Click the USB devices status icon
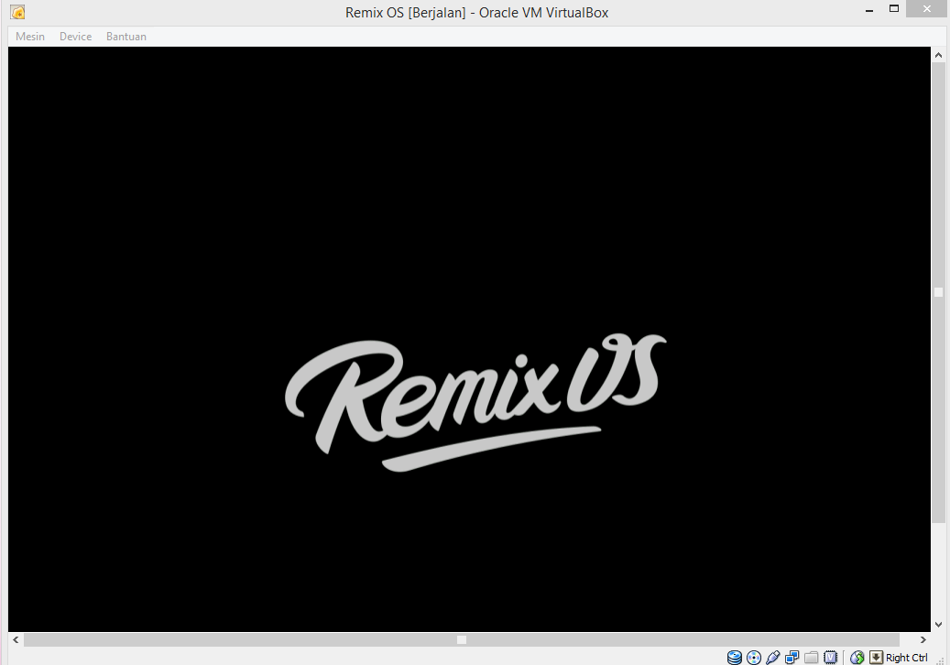950x665 pixels. [x=773, y=657]
